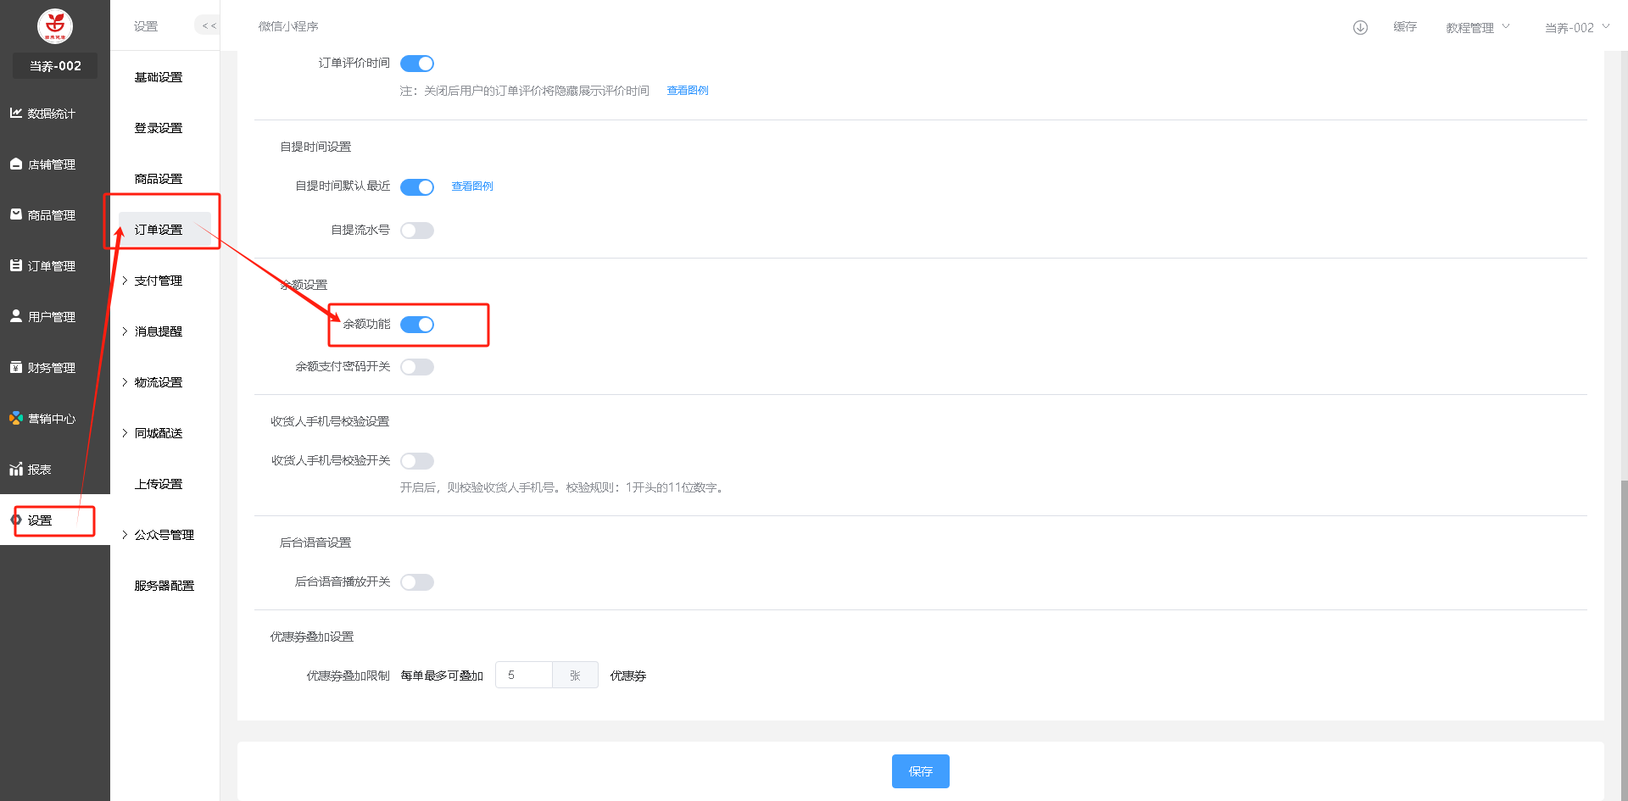Disable the 余额功能 balance toggle
The height and width of the screenshot is (801, 1628).
point(417,325)
